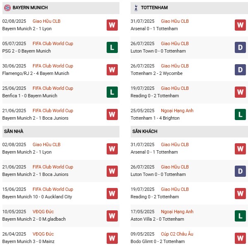Click the Tottenham club crest icon
Screen dimensions: 248x248
136,7
